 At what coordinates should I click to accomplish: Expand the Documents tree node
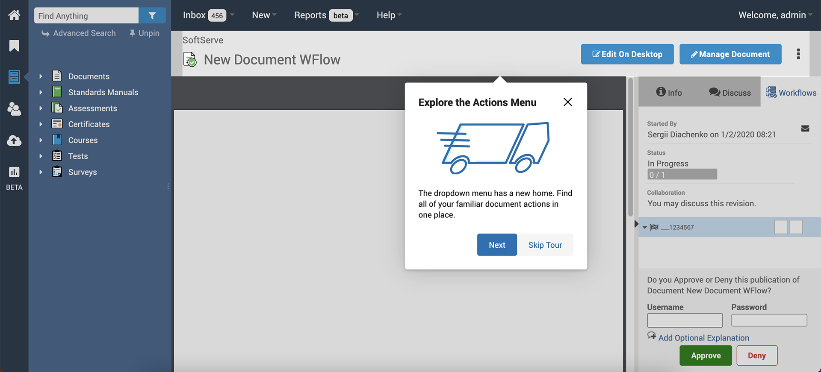coord(41,76)
